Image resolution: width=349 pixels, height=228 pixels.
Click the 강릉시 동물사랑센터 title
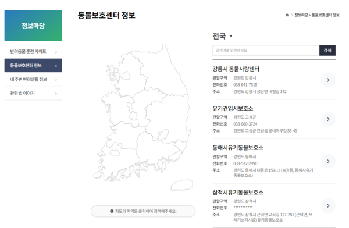(x=236, y=69)
